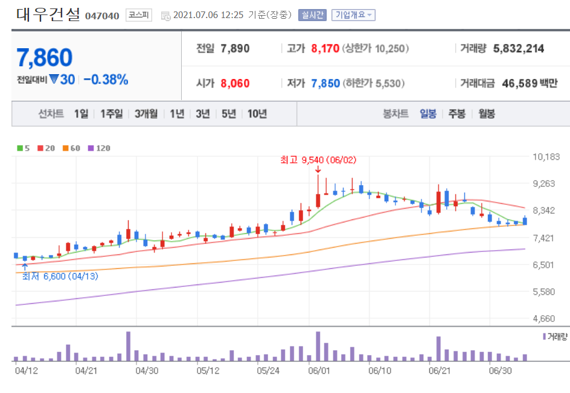Viewport: 570px width, 393px height.
Task: Click the calendar icon beside the date
Action: (166, 16)
